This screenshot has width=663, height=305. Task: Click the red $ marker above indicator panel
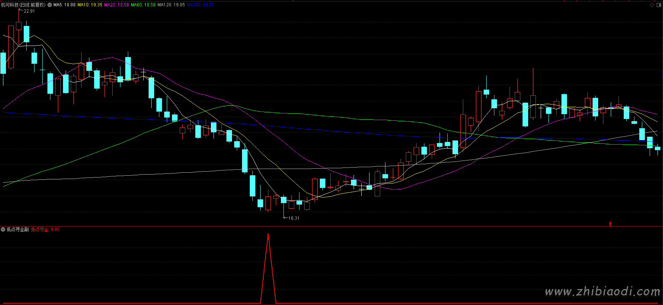(610, 224)
